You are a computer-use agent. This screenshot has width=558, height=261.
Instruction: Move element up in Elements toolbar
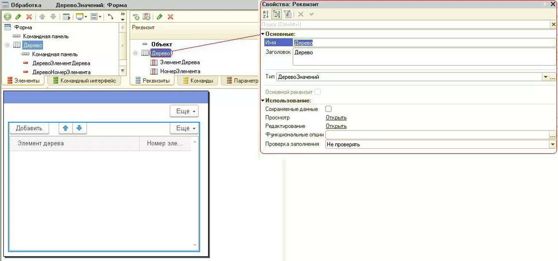point(42,17)
